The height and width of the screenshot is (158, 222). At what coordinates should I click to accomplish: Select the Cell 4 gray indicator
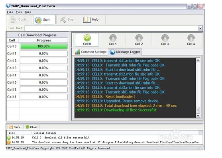pos(191,38)
